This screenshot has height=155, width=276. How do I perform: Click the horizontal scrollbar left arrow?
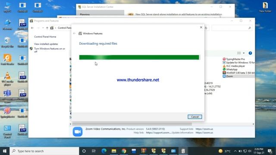click(x=71, y=124)
